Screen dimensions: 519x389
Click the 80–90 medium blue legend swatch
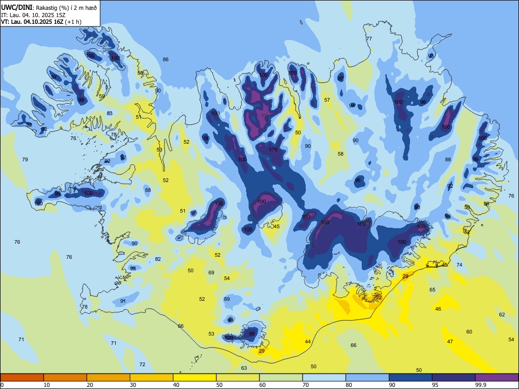click(367, 378)
